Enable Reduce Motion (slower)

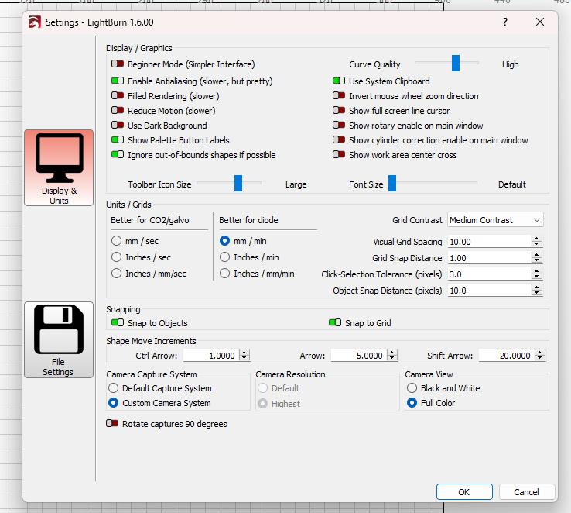[118, 111]
